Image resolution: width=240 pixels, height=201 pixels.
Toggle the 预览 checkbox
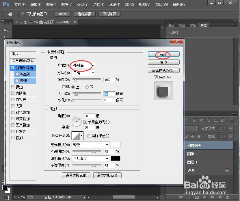[x=156, y=77]
